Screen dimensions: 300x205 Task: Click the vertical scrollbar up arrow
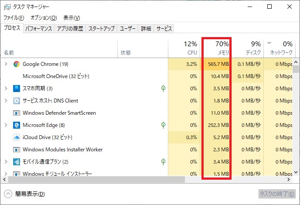pos(296,62)
